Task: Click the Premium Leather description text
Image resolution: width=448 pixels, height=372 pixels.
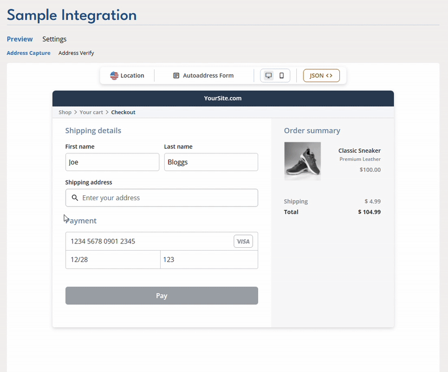Action: tap(360, 159)
